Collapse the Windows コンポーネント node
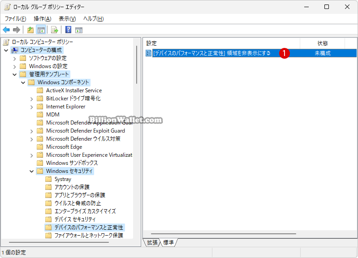 tap(23, 82)
